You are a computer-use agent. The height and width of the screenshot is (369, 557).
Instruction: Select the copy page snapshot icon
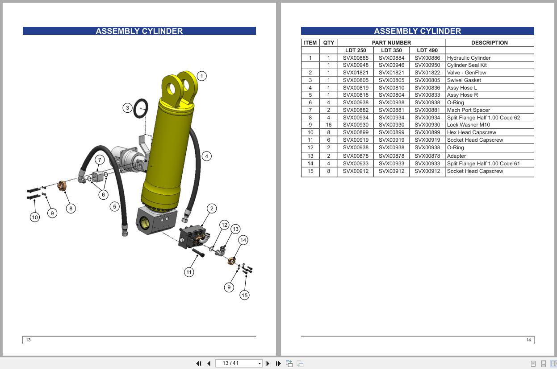pyautogui.click(x=289, y=363)
